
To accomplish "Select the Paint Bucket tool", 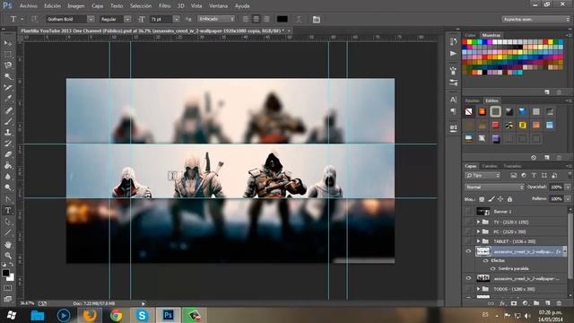I will pyautogui.click(x=8, y=165).
